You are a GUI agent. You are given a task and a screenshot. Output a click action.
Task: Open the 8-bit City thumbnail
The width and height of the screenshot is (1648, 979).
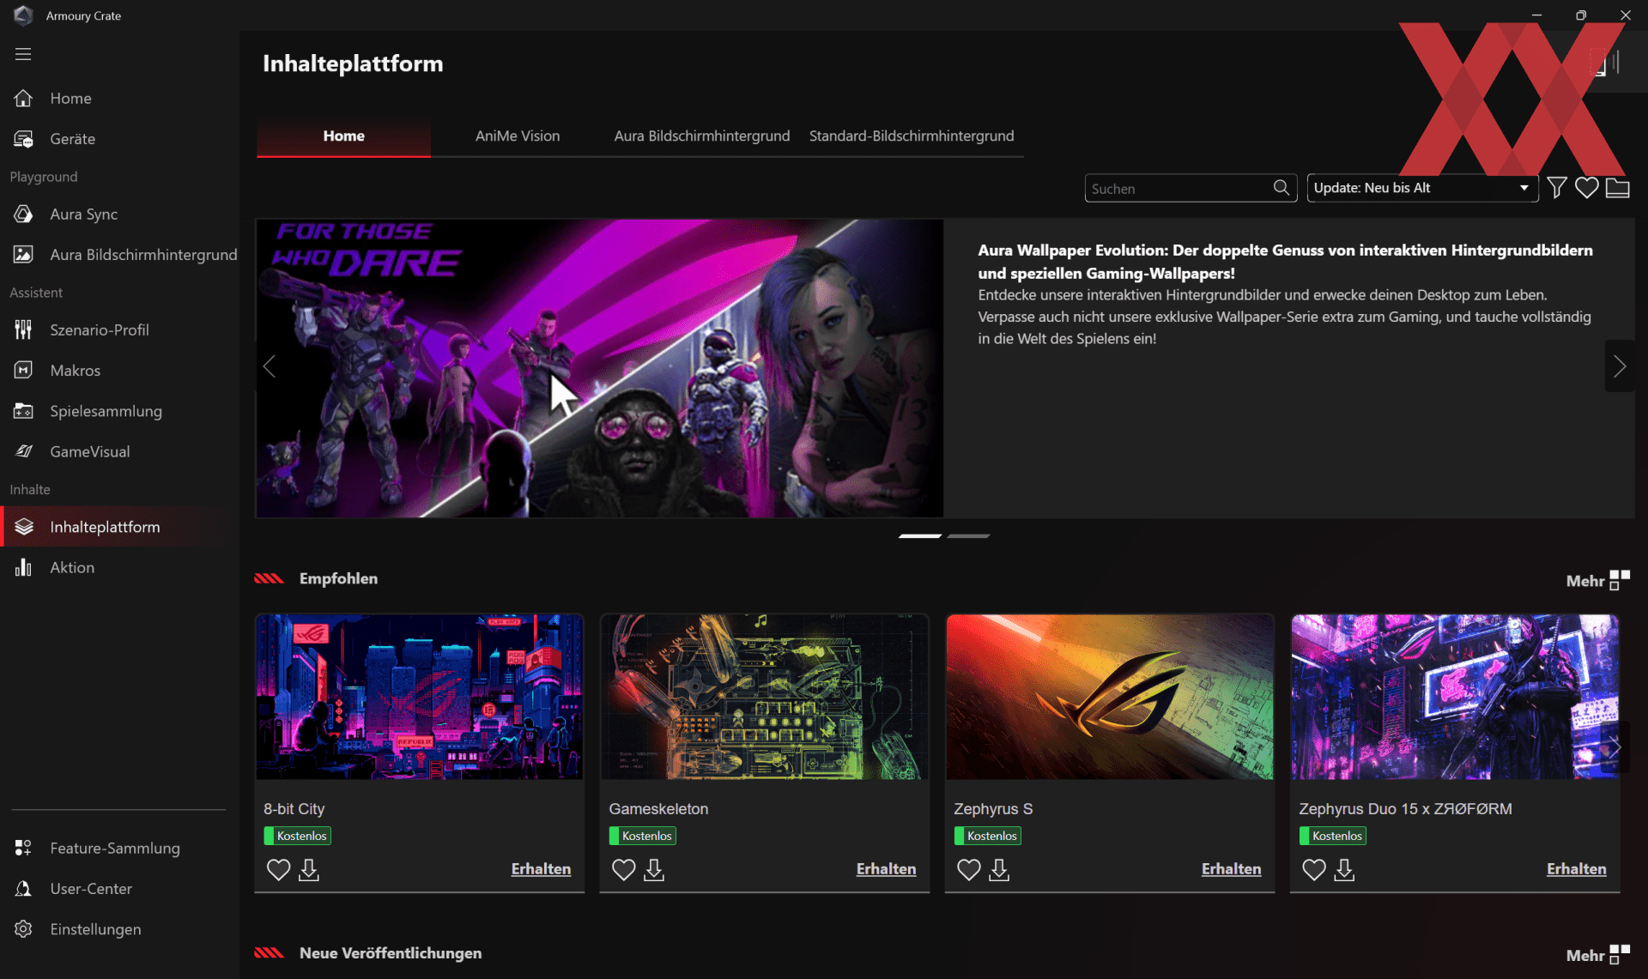coord(419,697)
